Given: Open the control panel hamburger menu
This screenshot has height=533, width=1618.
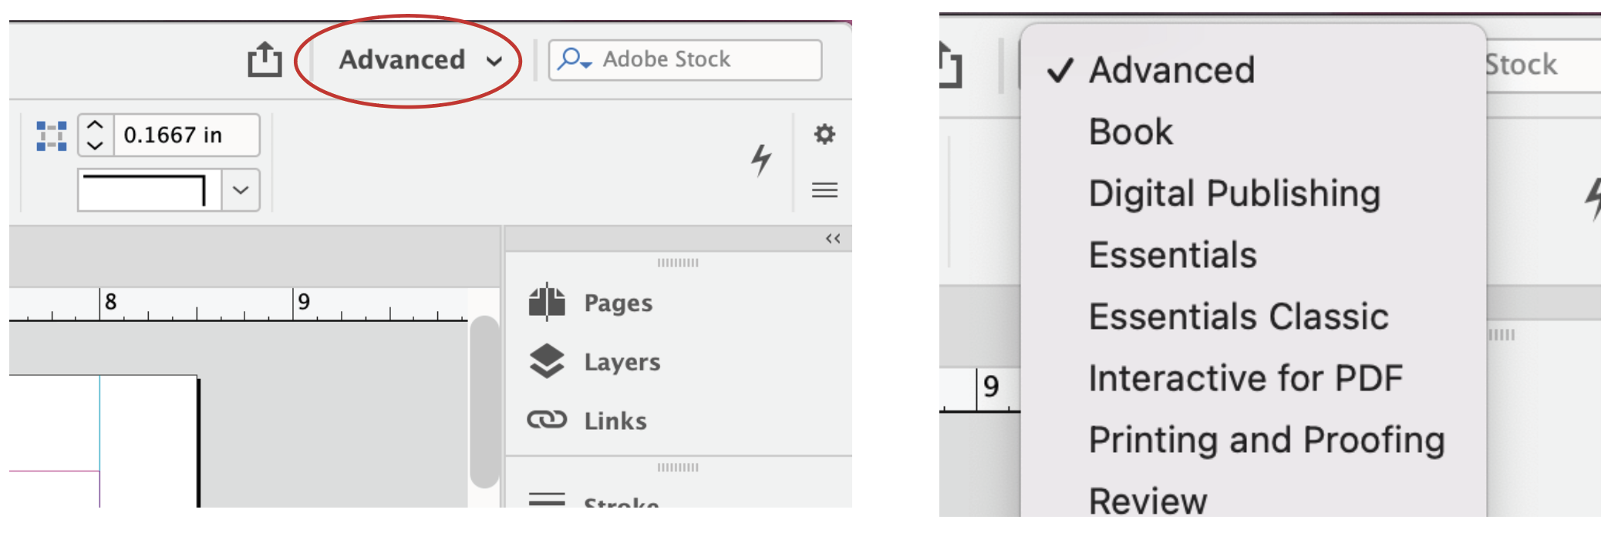Looking at the screenshot, I should click(x=824, y=189).
